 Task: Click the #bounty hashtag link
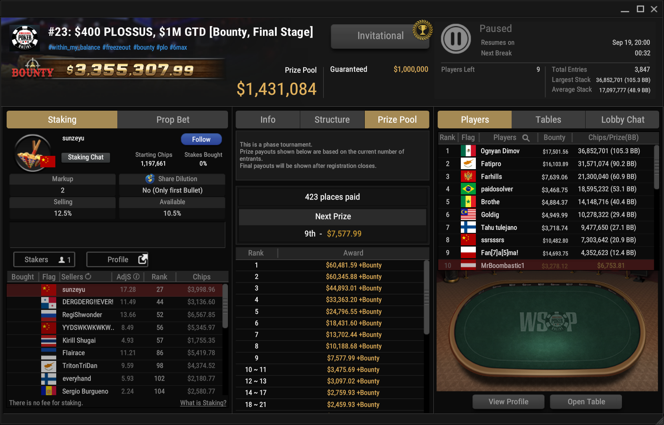pos(144,47)
